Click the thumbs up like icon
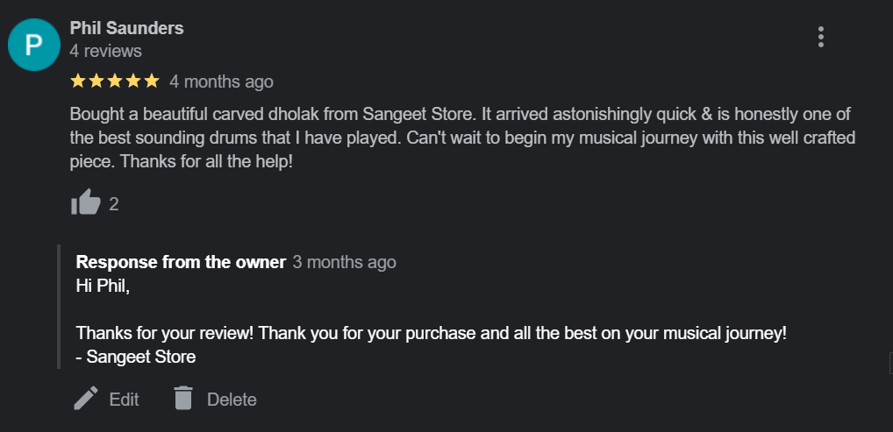 tap(86, 203)
